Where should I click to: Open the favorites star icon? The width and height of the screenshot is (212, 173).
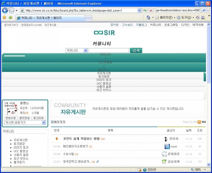4,18
